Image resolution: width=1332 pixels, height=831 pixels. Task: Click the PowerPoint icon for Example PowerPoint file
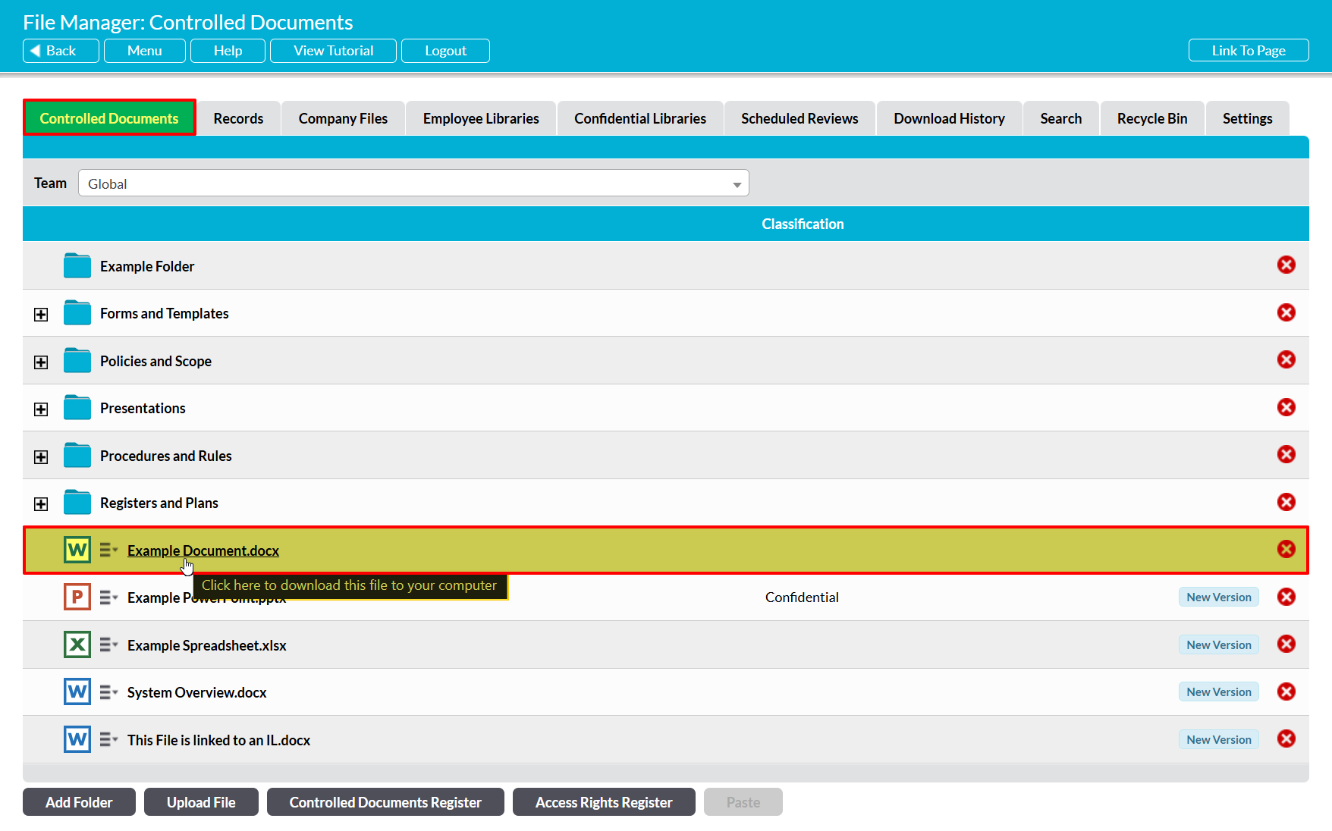click(77, 597)
